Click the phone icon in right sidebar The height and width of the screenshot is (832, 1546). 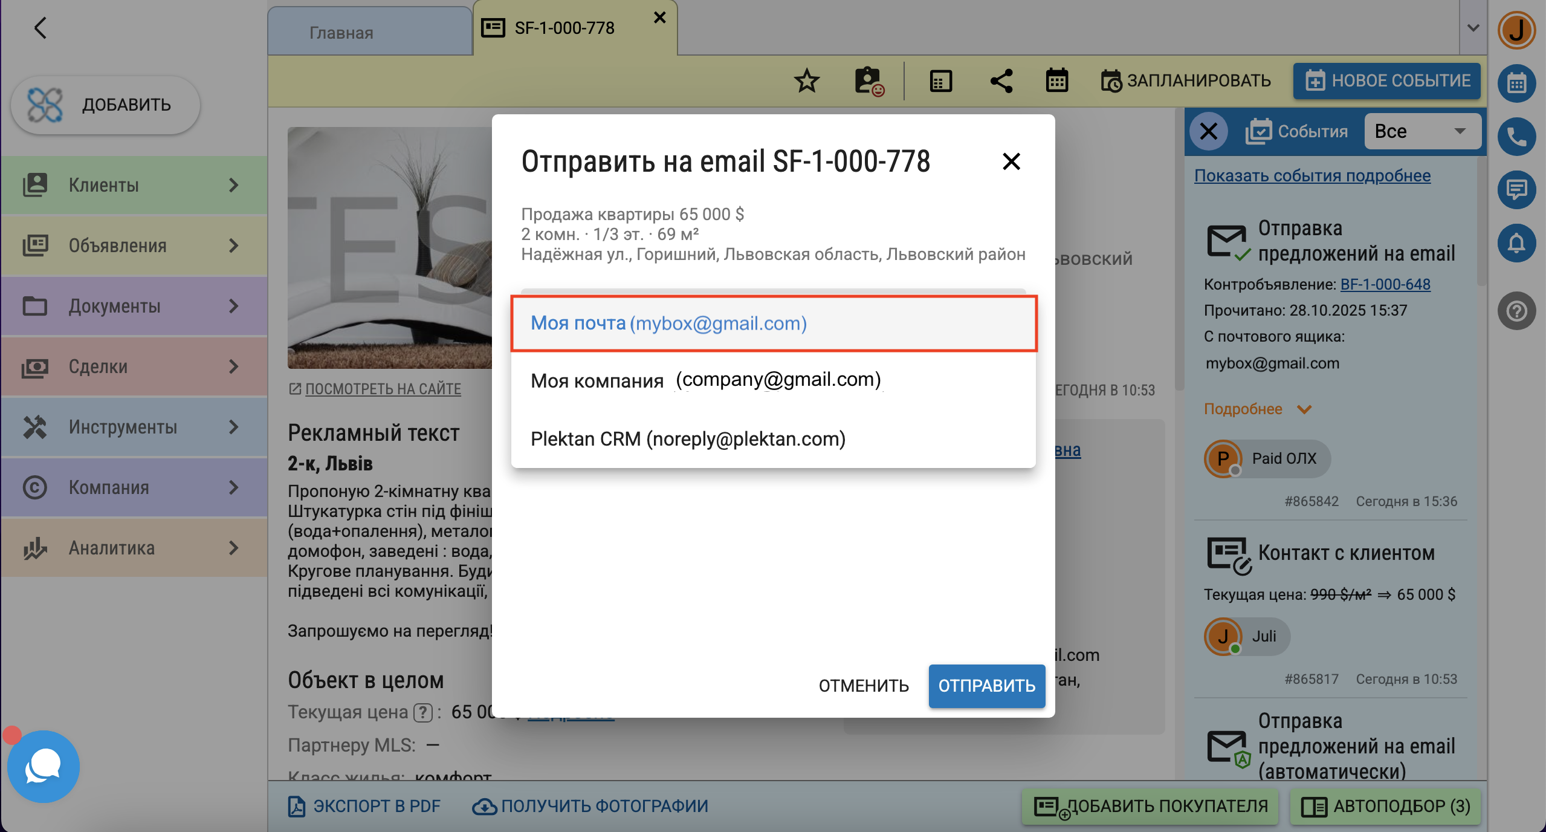tap(1516, 137)
